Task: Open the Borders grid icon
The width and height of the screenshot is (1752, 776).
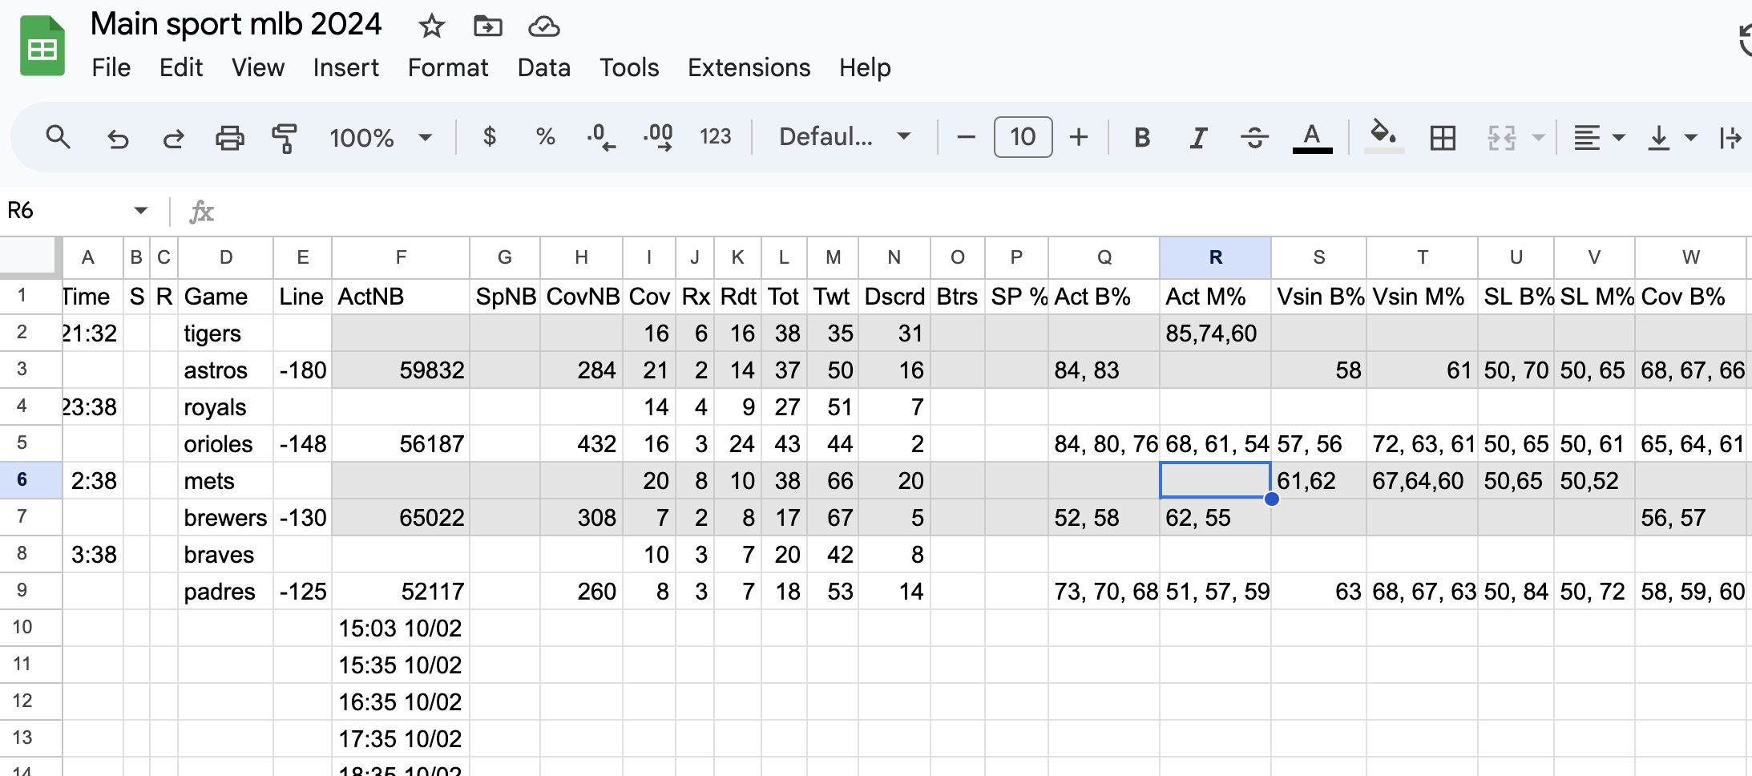Action: pyautogui.click(x=1443, y=138)
